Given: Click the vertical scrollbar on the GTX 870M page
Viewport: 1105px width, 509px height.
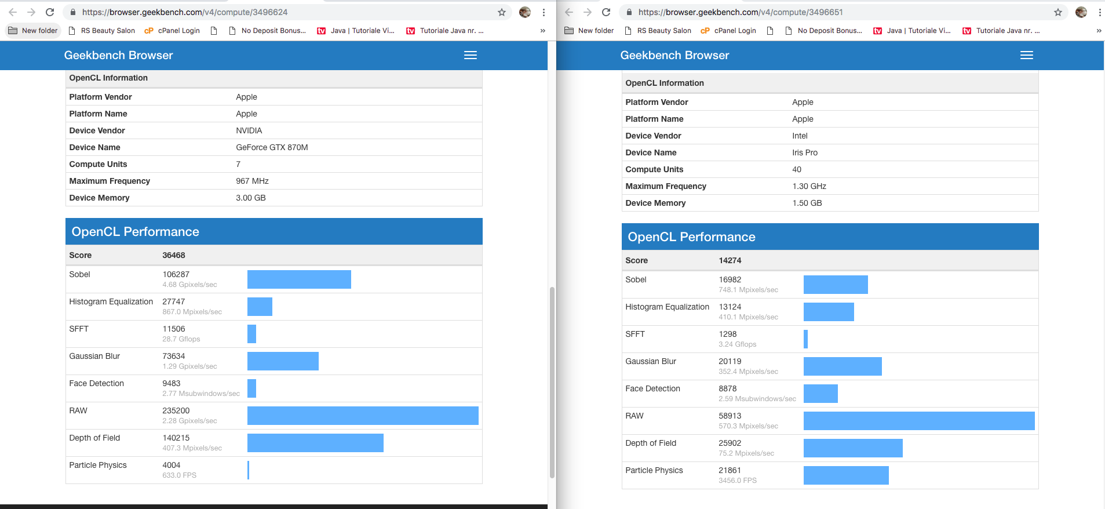Looking at the screenshot, I should [552, 383].
